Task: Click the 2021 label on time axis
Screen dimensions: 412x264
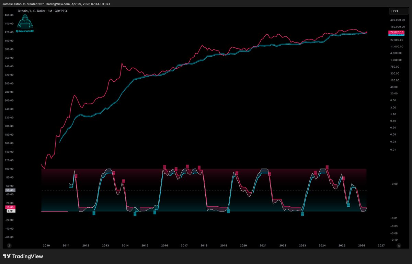Action: 263,245
